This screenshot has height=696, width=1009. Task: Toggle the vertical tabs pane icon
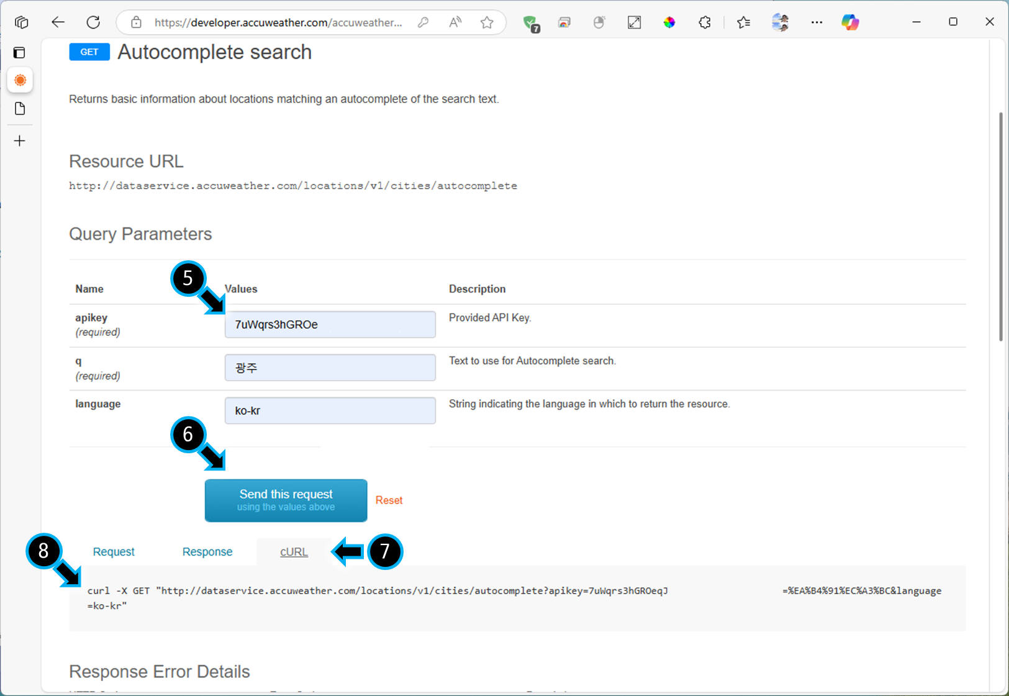tap(20, 53)
